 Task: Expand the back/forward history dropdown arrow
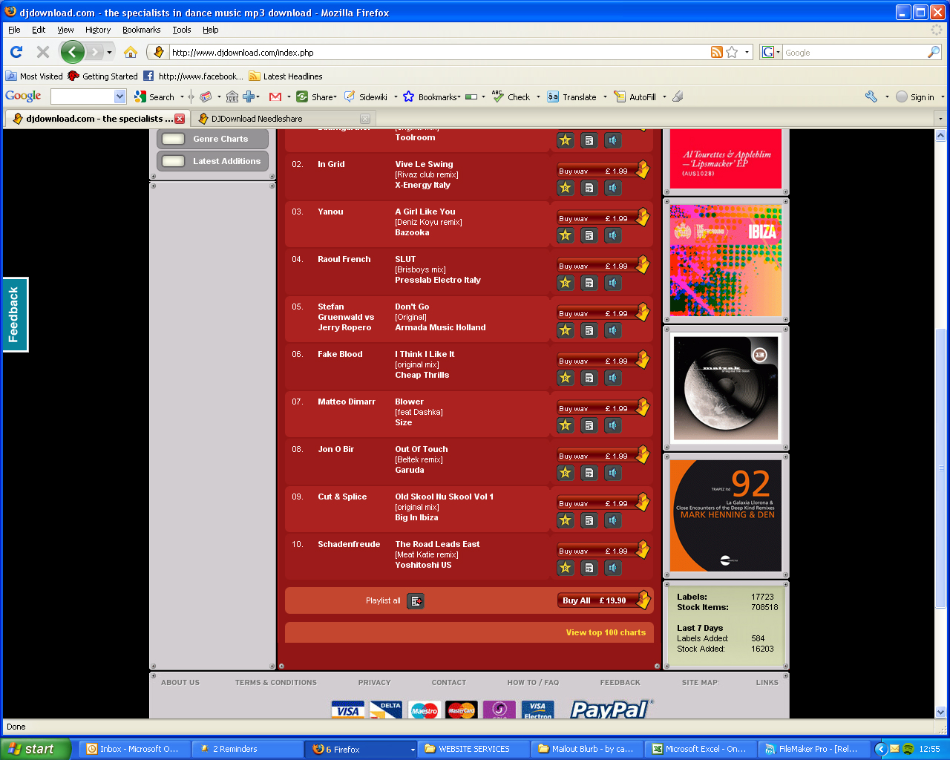pyautogui.click(x=109, y=52)
